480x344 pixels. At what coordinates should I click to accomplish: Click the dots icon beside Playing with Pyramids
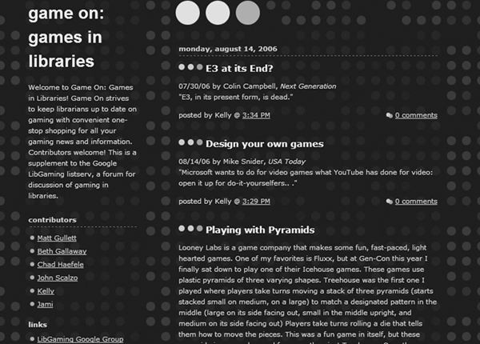[190, 230]
